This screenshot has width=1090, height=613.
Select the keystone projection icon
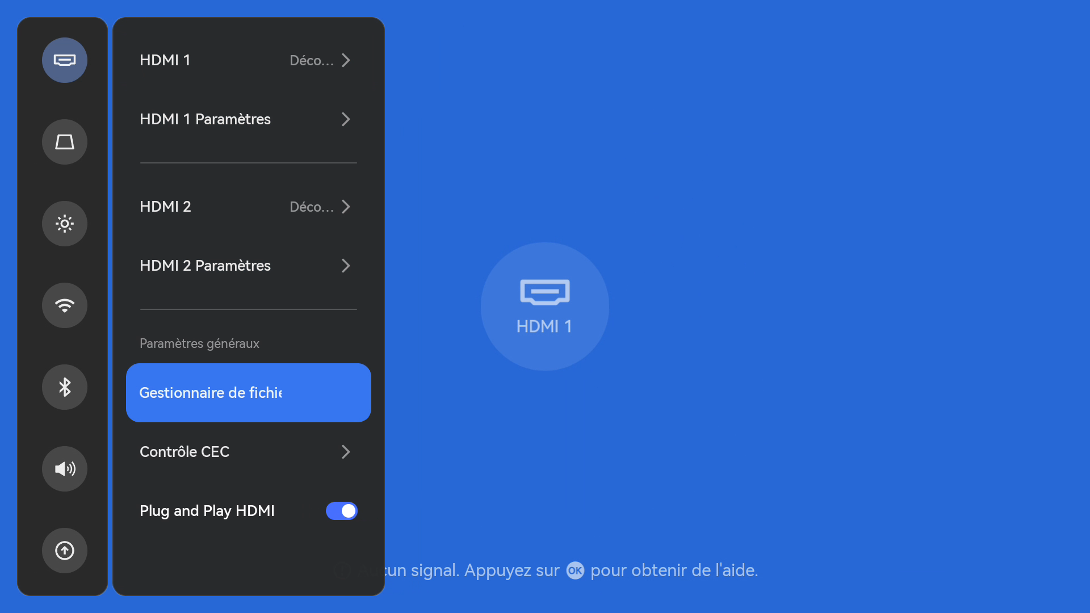(65, 142)
